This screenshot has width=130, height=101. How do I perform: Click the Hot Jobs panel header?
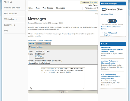113,44
